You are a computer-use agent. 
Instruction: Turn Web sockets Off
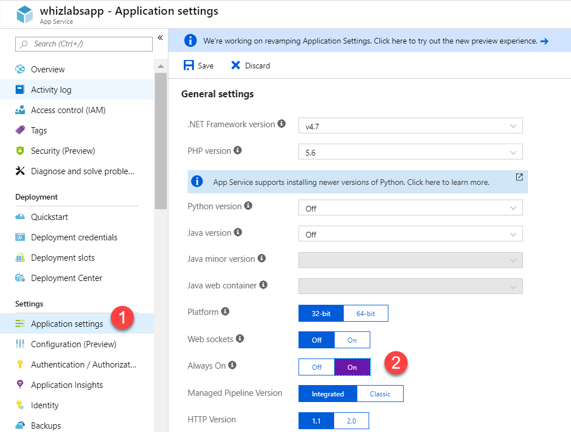tap(317, 340)
